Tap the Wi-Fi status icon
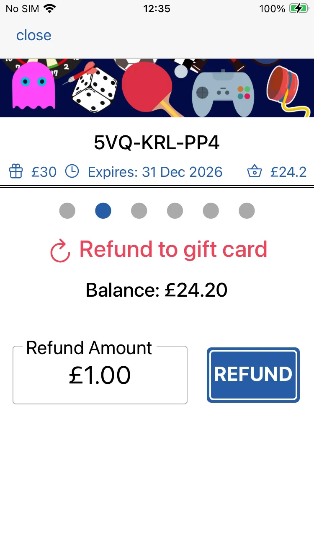This screenshot has height=559, width=314. (x=50, y=9)
